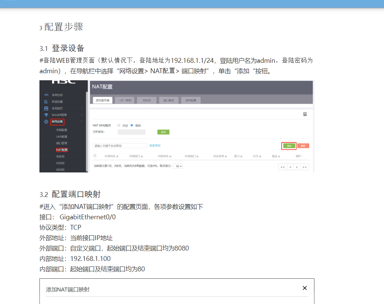Click the 添加NAT端口映射 dialog title
Screen dimensions: 384x304
pyautogui.click(x=68, y=290)
